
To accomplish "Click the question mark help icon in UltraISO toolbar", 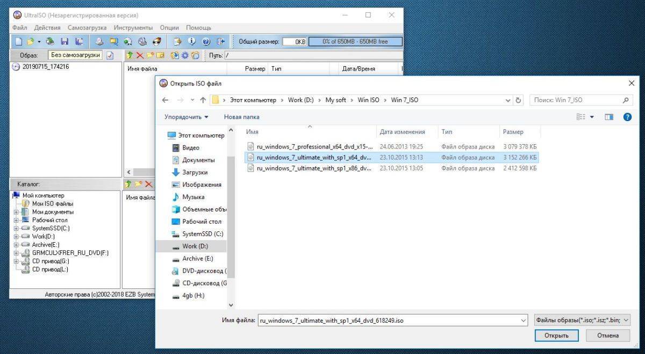I will pyautogui.click(x=206, y=41).
